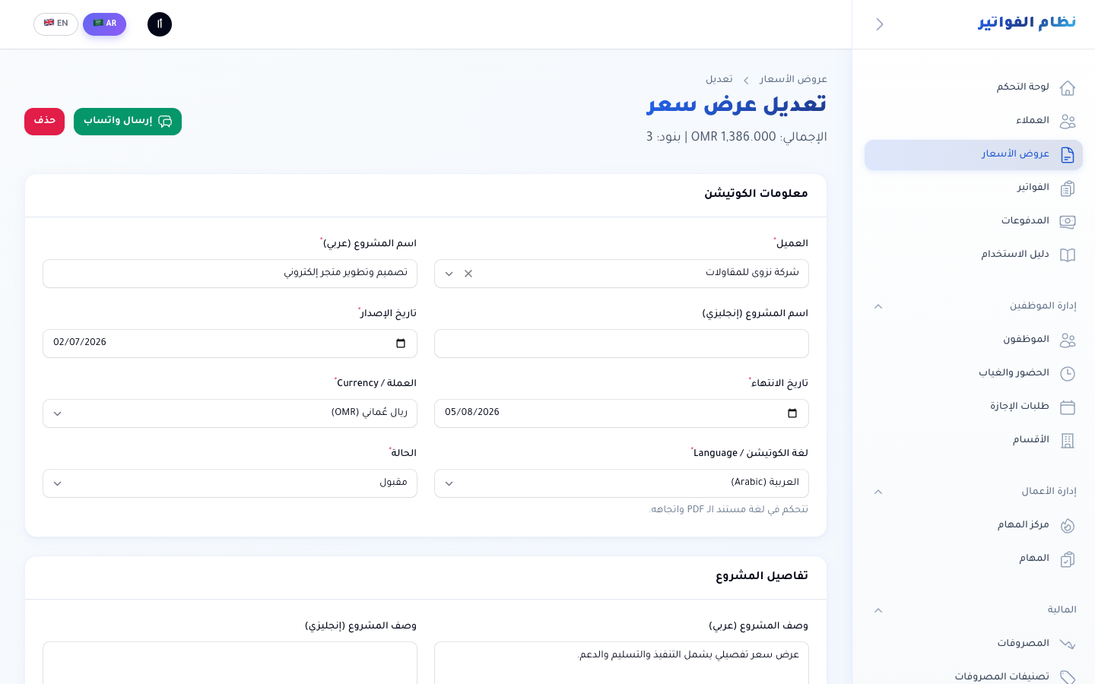Open attendance menu item (الحضور والغياب)
The image size is (1095, 684).
coord(973,374)
